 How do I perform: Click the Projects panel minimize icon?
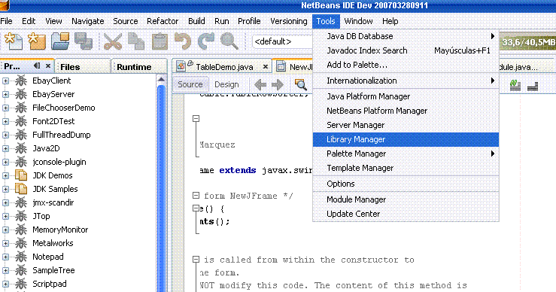[37, 65]
